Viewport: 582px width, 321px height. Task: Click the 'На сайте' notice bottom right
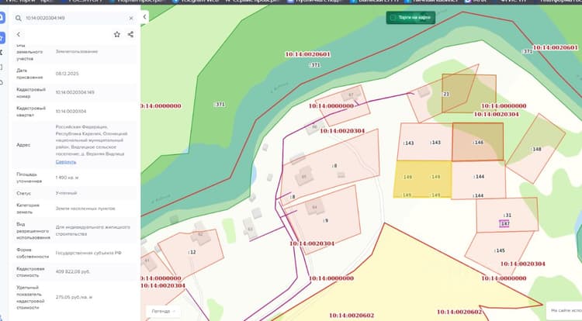pos(565,310)
